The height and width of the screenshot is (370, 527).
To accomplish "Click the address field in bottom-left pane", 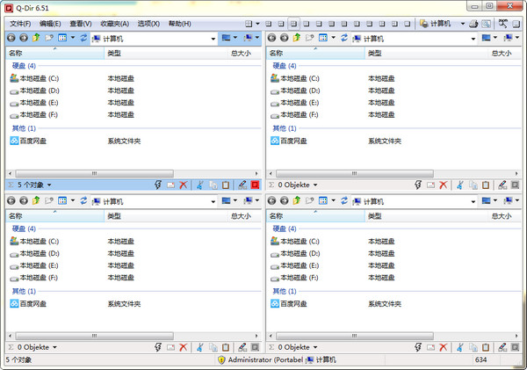I will click(154, 201).
